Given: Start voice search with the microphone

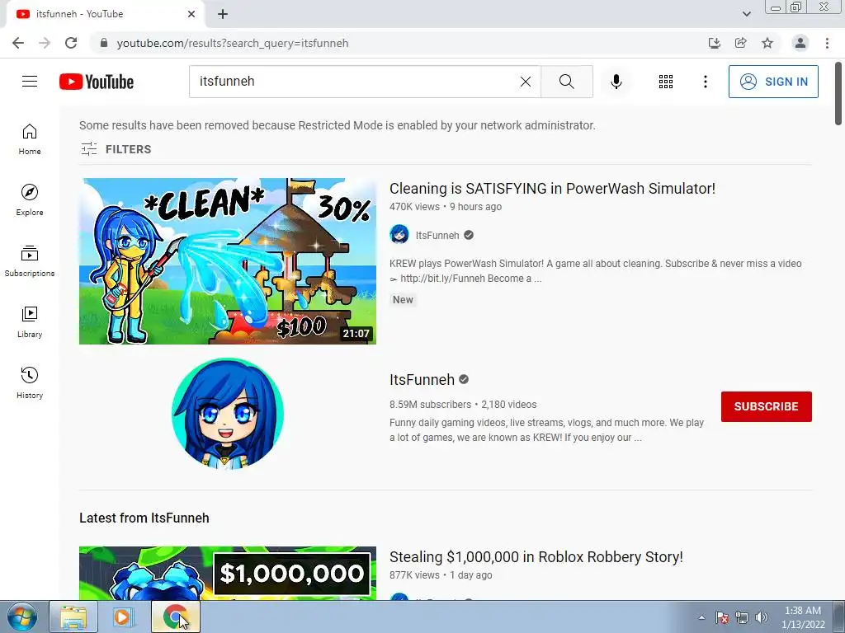Looking at the screenshot, I should click(616, 82).
